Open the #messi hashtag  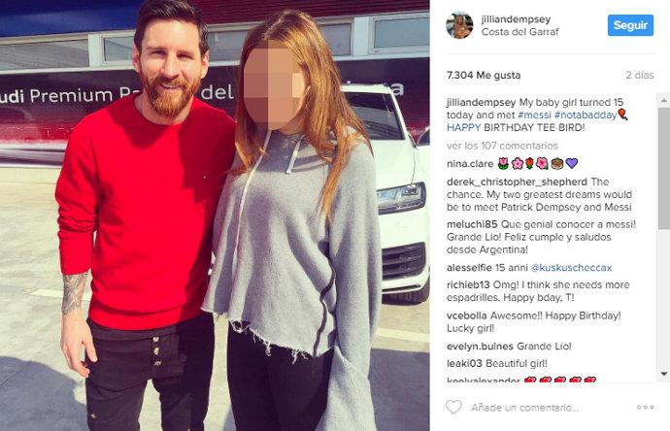tap(535, 115)
